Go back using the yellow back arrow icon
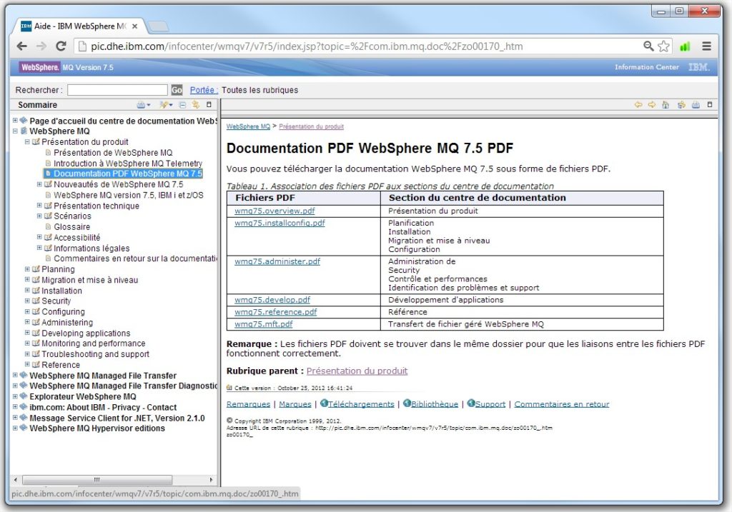The image size is (732, 512). [x=638, y=104]
